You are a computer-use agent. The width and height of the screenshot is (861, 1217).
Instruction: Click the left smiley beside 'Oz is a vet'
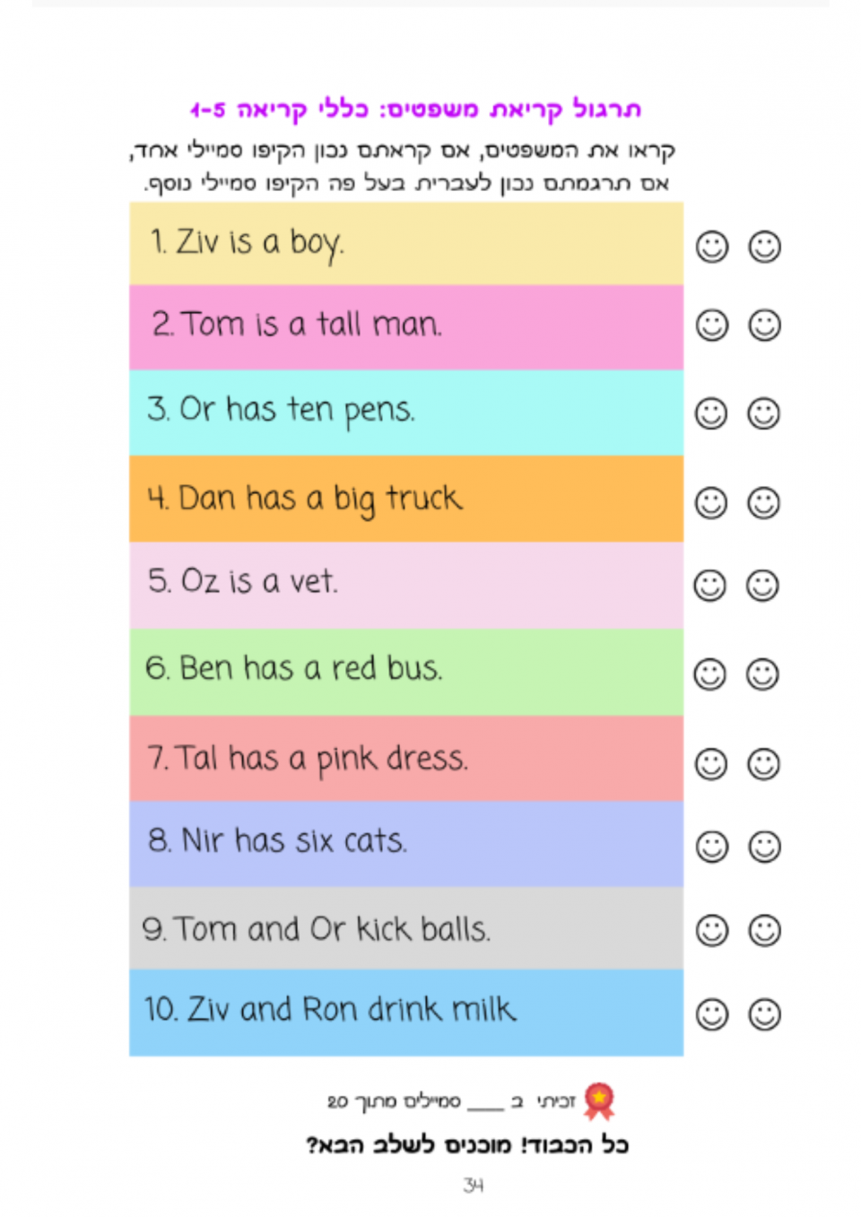710,586
